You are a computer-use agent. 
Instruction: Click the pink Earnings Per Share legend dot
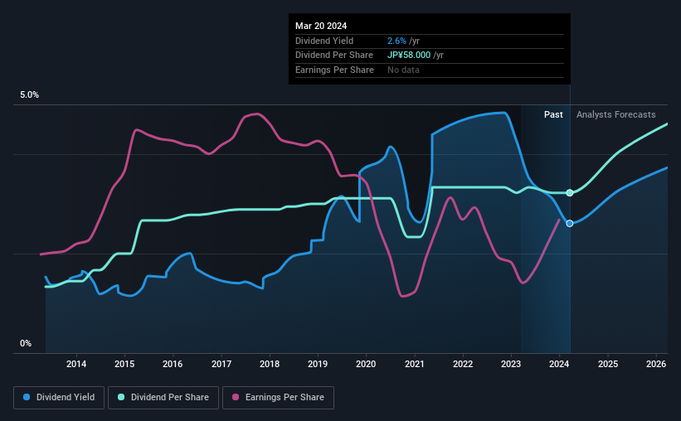236,397
